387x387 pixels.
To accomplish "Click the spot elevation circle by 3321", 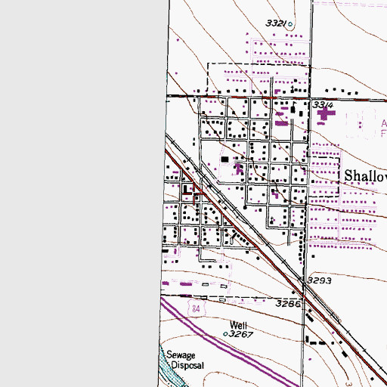I will [x=290, y=24].
